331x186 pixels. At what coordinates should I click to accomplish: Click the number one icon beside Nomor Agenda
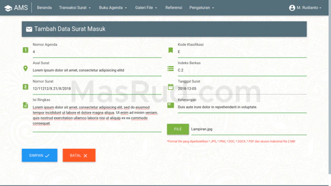pos(26,50)
